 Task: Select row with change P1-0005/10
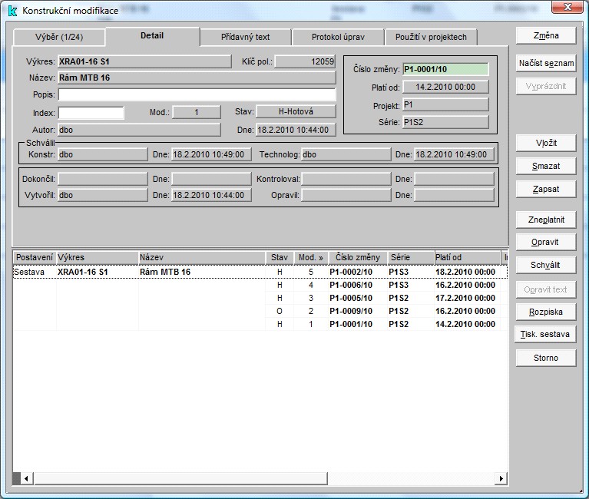[260, 298]
